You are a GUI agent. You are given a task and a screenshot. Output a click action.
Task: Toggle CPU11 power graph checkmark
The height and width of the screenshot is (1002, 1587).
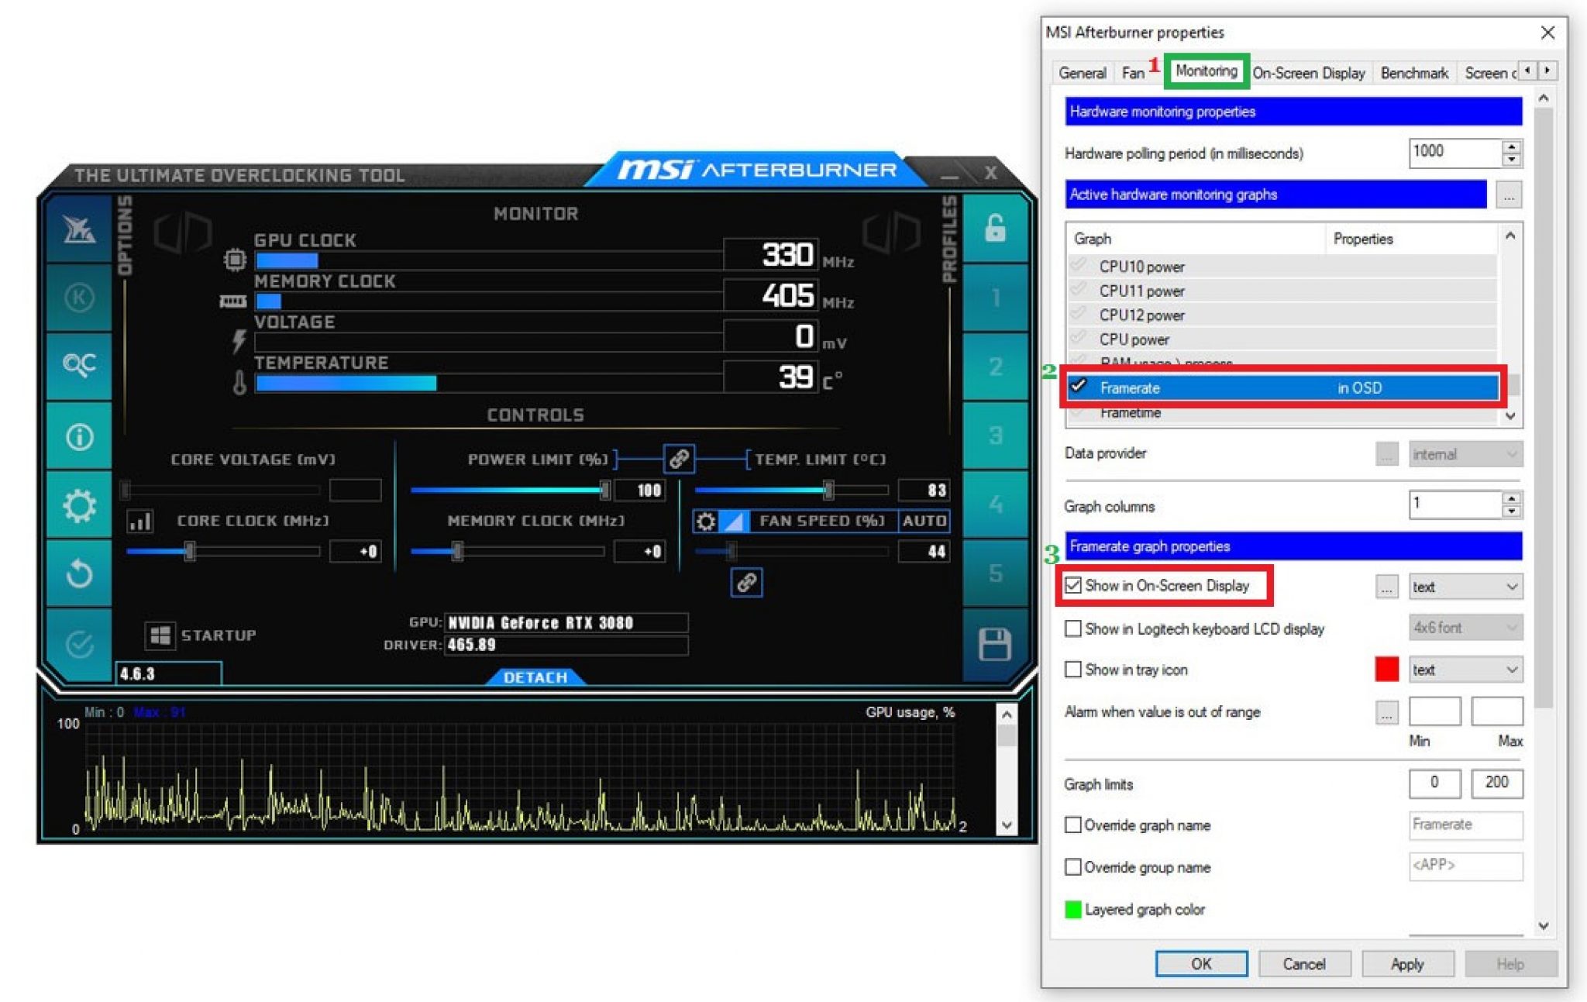(x=1078, y=291)
